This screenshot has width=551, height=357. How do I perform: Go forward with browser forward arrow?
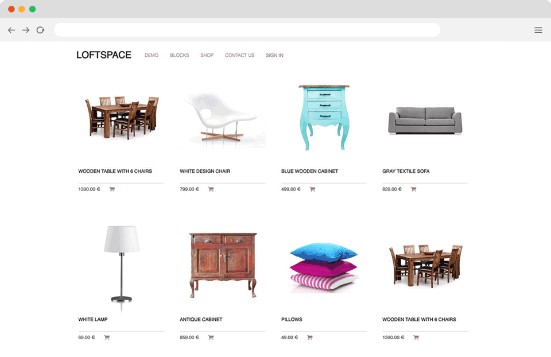point(26,30)
